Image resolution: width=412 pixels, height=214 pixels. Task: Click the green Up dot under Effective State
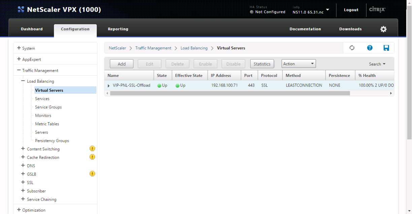(x=178, y=86)
